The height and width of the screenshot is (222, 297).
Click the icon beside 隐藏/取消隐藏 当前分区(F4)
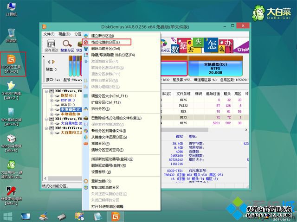(86, 55)
